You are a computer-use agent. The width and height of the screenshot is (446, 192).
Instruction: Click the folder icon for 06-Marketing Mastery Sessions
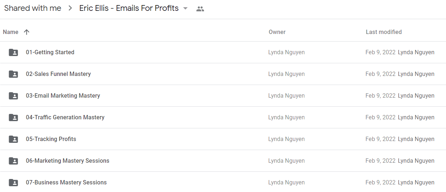(x=13, y=161)
